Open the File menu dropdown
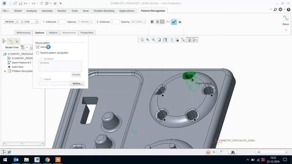Image resolution: width=292 pixels, height=164 pixels. coord(5,11)
